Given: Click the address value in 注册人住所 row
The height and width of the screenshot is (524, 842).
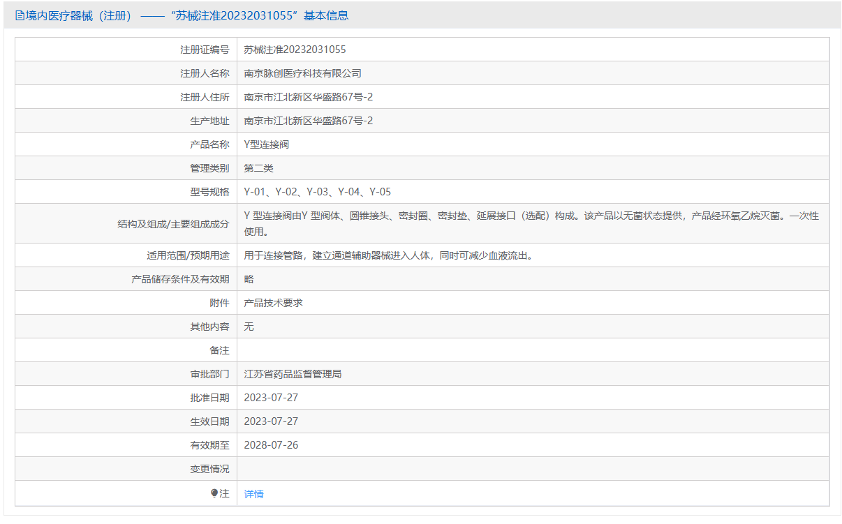Looking at the screenshot, I should [x=308, y=97].
